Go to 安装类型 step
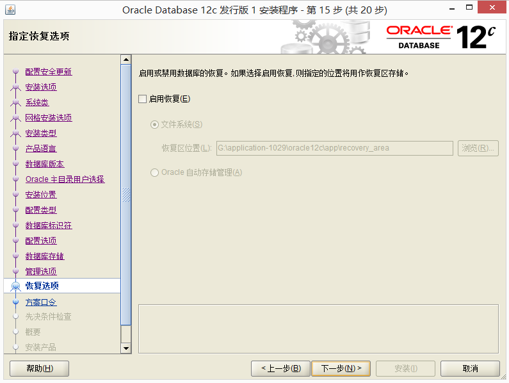Viewport: 509px width, 383px height. click(x=41, y=133)
